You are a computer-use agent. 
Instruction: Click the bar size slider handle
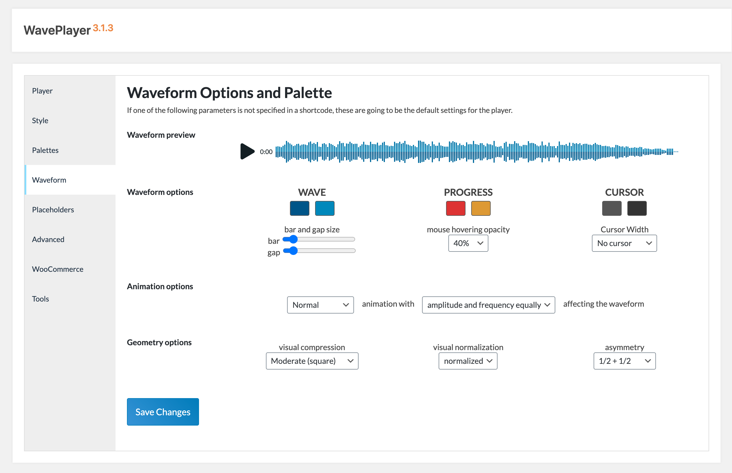[x=293, y=239]
